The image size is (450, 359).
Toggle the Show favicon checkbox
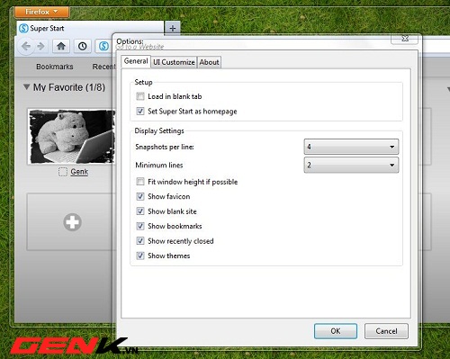coord(140,196)
